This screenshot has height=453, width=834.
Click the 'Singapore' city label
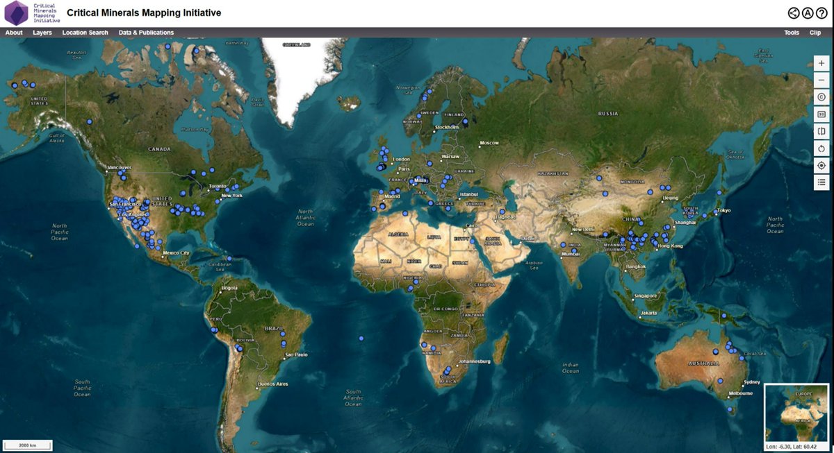tap(645, 296)
